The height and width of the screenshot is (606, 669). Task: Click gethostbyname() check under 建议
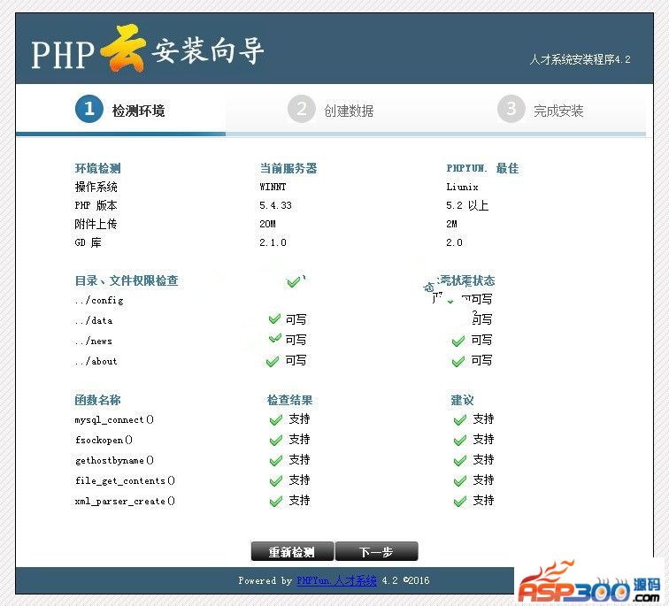[x=460, y=461]
